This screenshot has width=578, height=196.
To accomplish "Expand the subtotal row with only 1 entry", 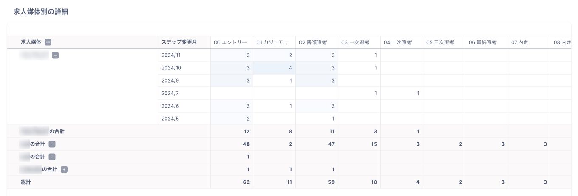I will [52, 157].
